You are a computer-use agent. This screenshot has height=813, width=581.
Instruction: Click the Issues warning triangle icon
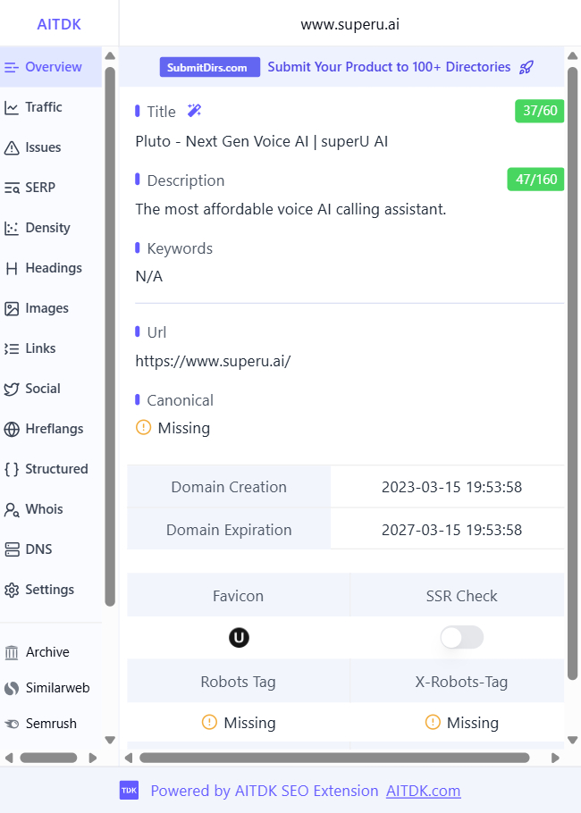point(12,147)
